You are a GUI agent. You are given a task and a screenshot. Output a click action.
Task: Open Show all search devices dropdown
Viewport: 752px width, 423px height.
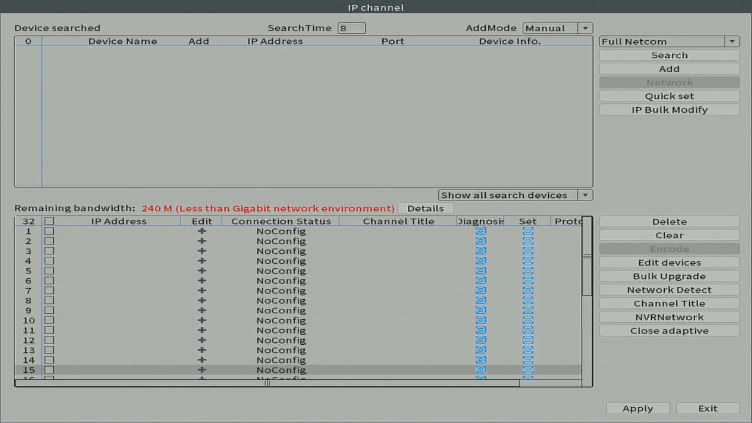coord(585,195)
